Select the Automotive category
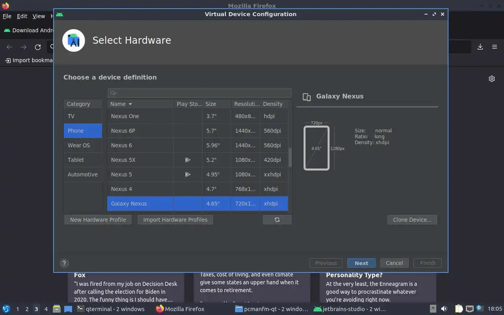Viewport: 504px width, 315px height. tap(83, 174)
